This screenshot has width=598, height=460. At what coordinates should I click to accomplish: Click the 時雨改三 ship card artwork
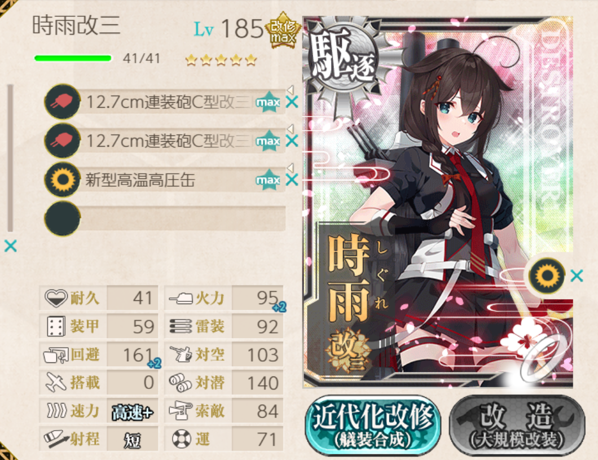[x=438, y=202]
